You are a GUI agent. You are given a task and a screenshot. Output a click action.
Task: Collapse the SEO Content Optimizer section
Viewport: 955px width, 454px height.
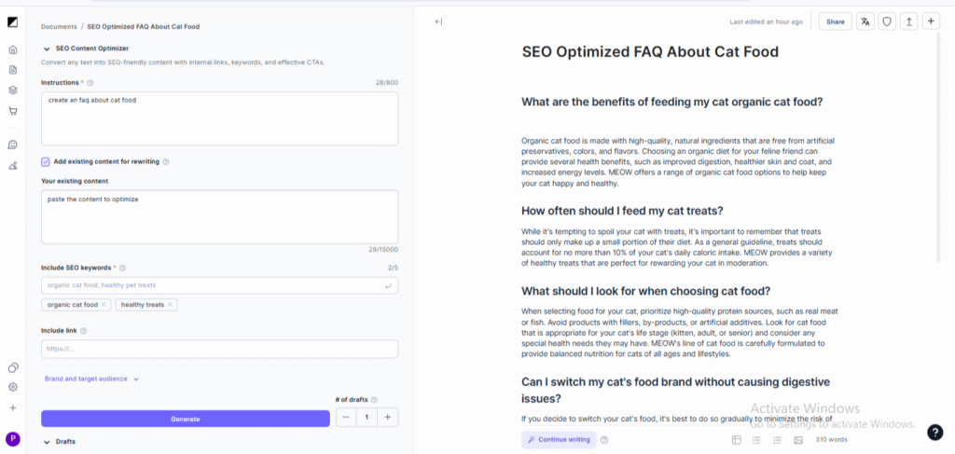coord(47,48)
